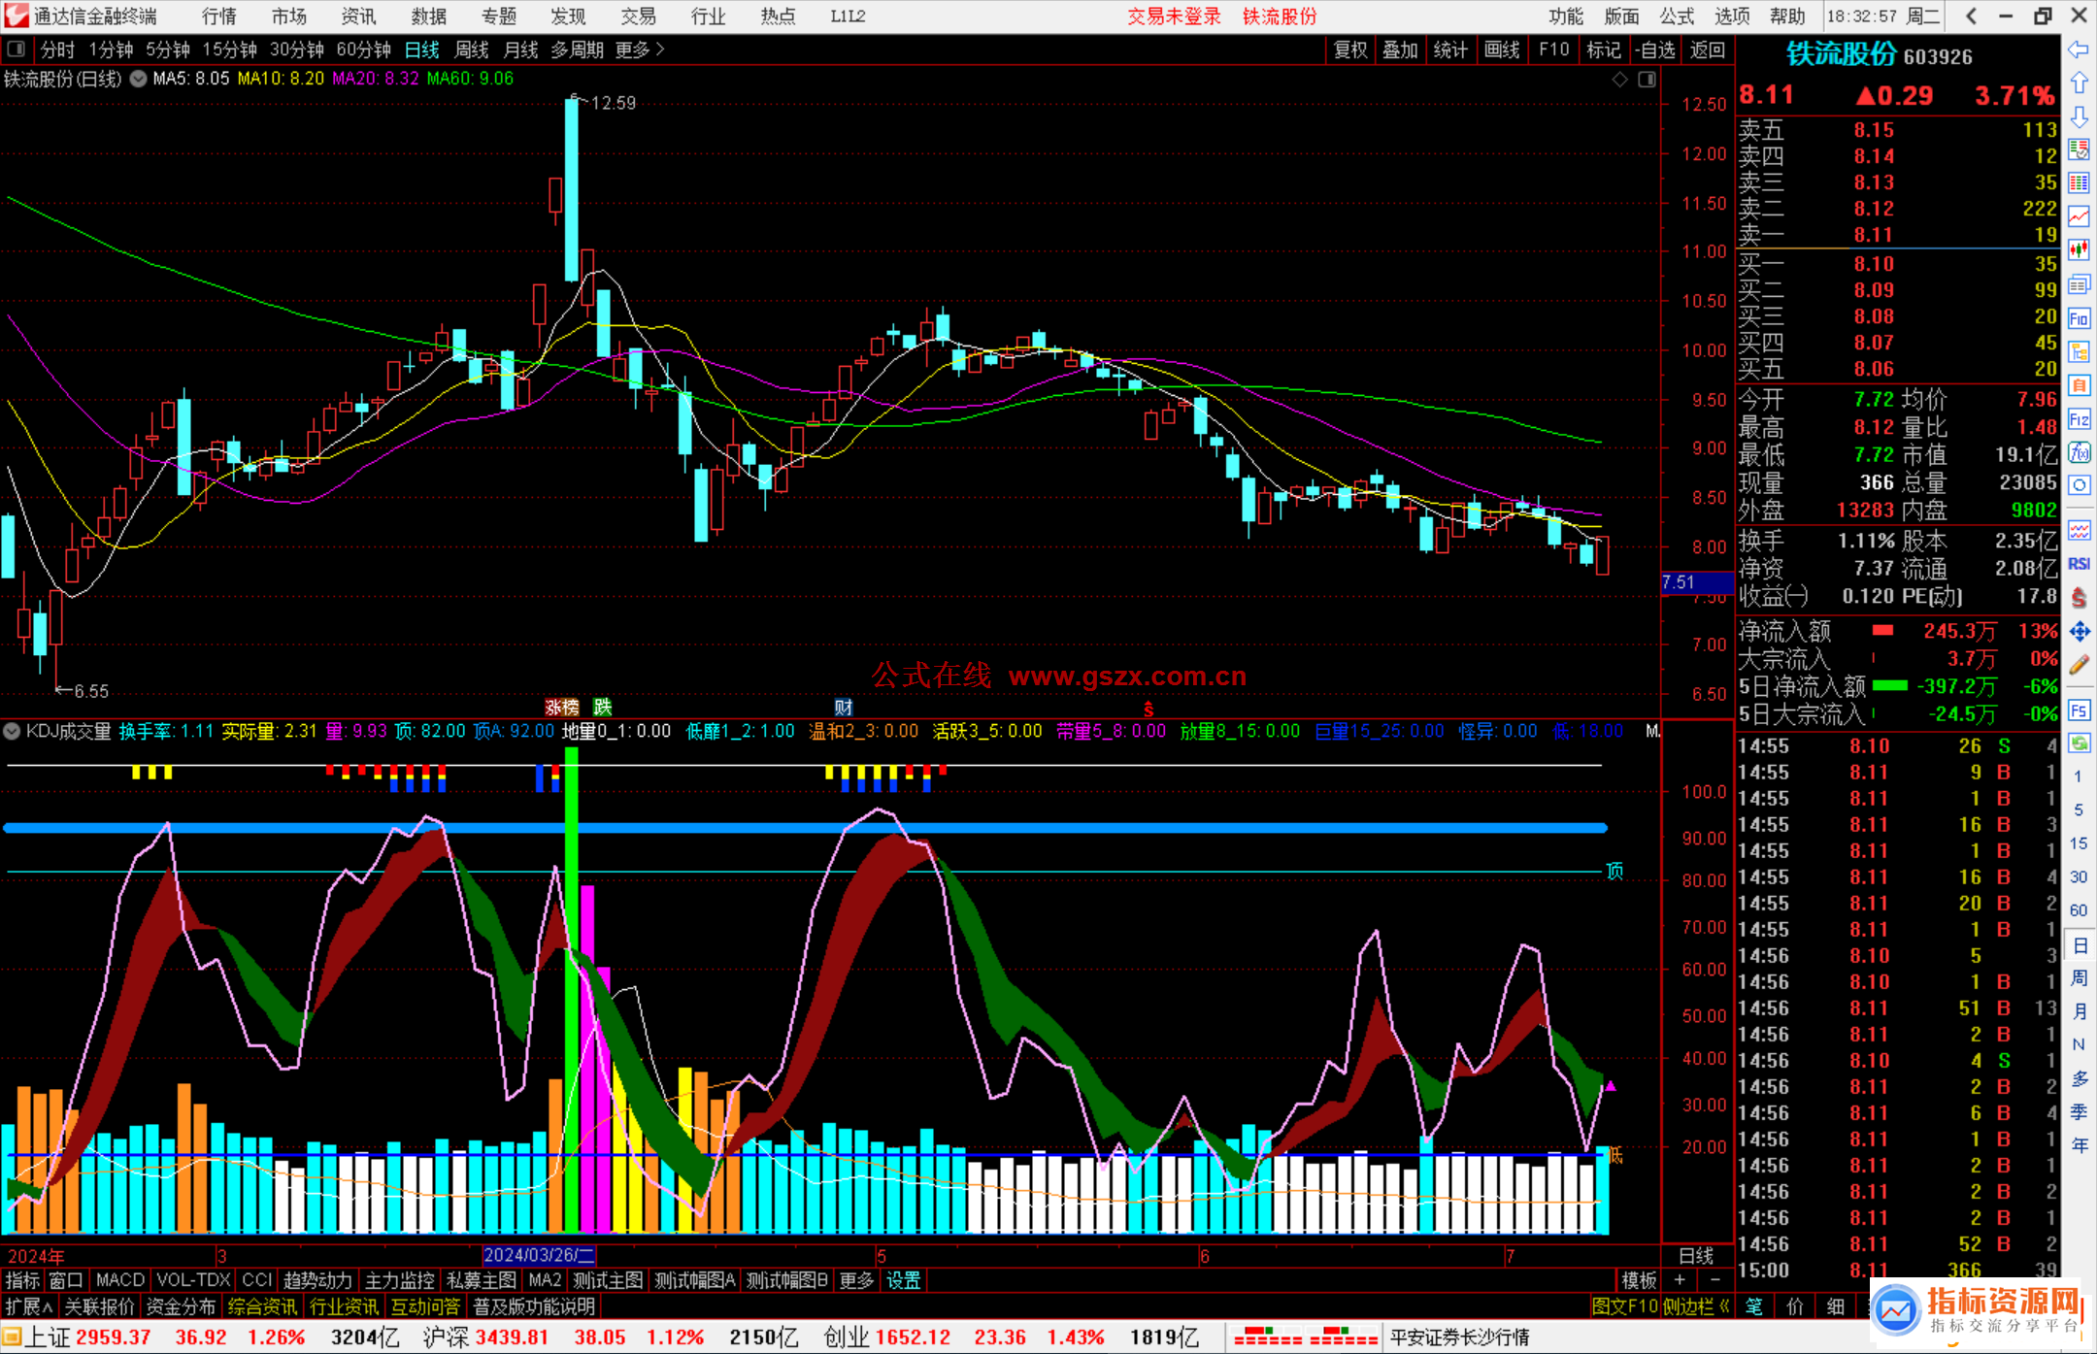Click the 图文F10 button
The height and width of the screenshot is (1354, 2097).
[1625, 1306]
